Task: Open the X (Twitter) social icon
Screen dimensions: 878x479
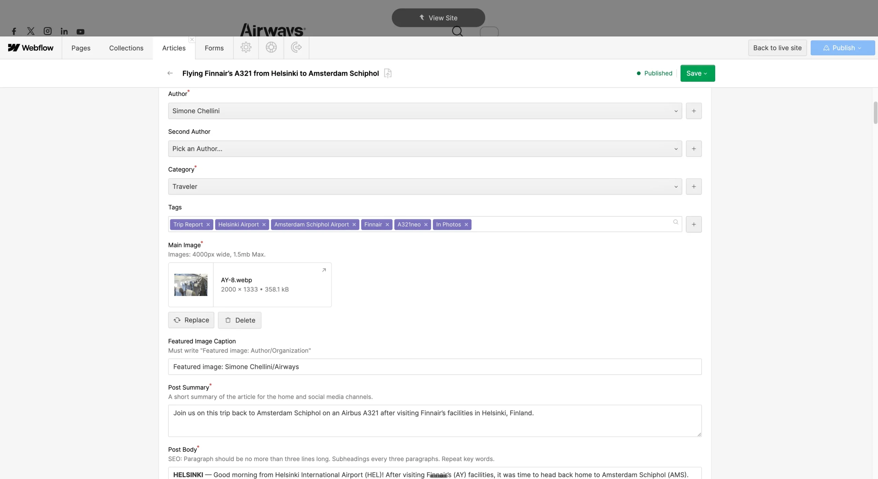Action: 31,31
